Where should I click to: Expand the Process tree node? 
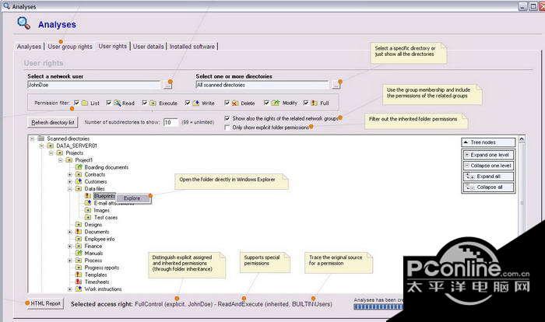pos(69,261)
